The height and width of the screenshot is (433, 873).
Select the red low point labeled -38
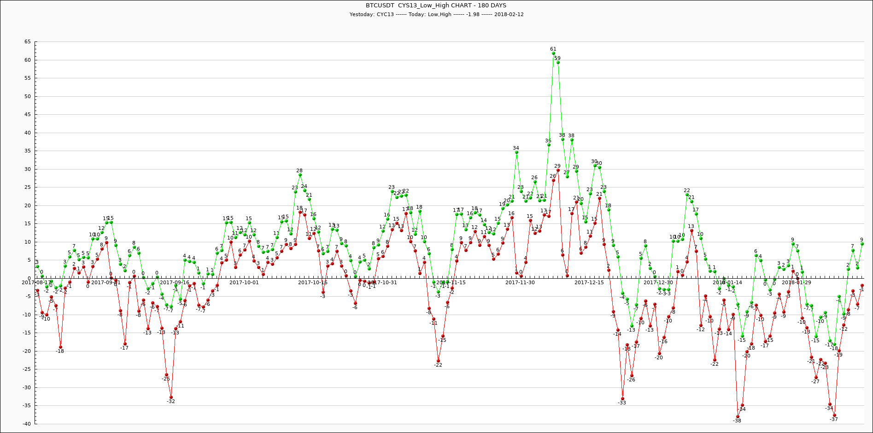(x=738, y=416)
